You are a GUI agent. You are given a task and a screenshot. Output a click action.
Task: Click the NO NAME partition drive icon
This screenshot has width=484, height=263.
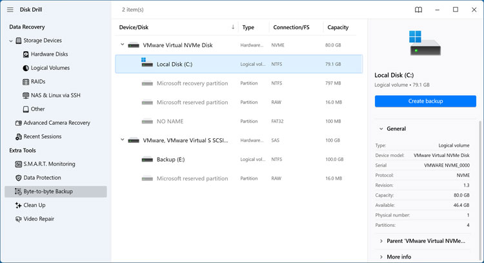pos(147,121)
